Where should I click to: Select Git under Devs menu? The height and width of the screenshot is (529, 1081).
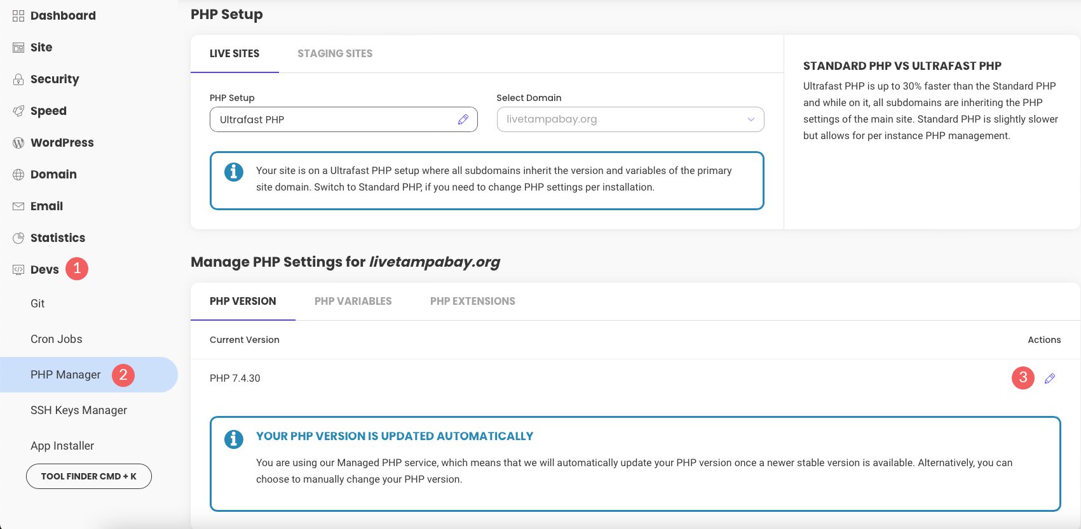tap(37, 304)
